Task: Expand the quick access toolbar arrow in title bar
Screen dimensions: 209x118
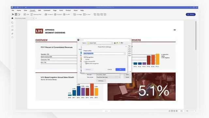Action: click(x=26, y=8)
